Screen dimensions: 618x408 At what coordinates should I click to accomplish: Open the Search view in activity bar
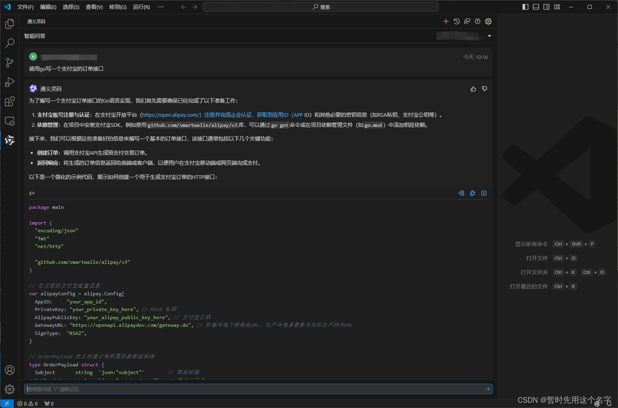click(x=10, y=43)
